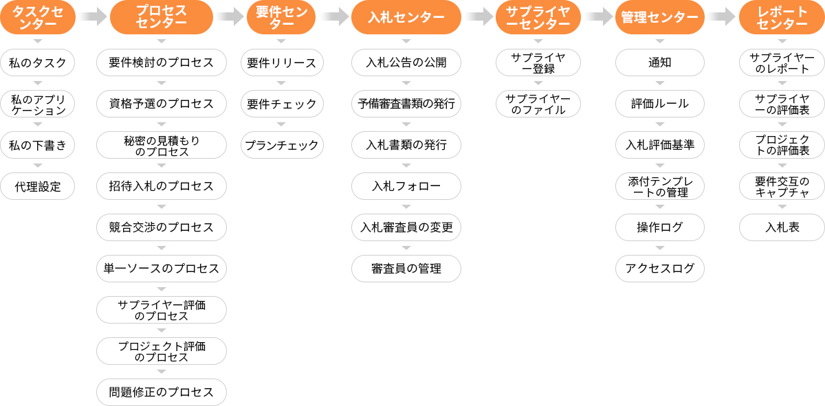Image resolution: width=825 pixels, height=406 pixels.
Task: Open 要件検討のプロセス
Action: [161, 63]
